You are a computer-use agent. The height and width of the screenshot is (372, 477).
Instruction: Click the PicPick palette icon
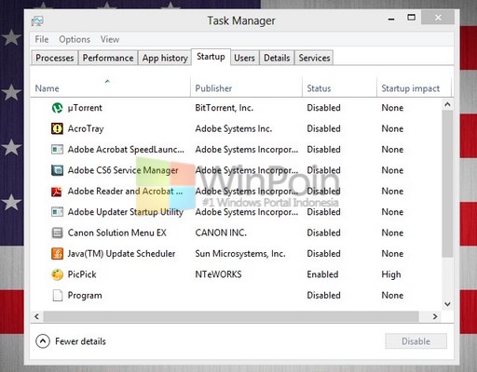57,274
